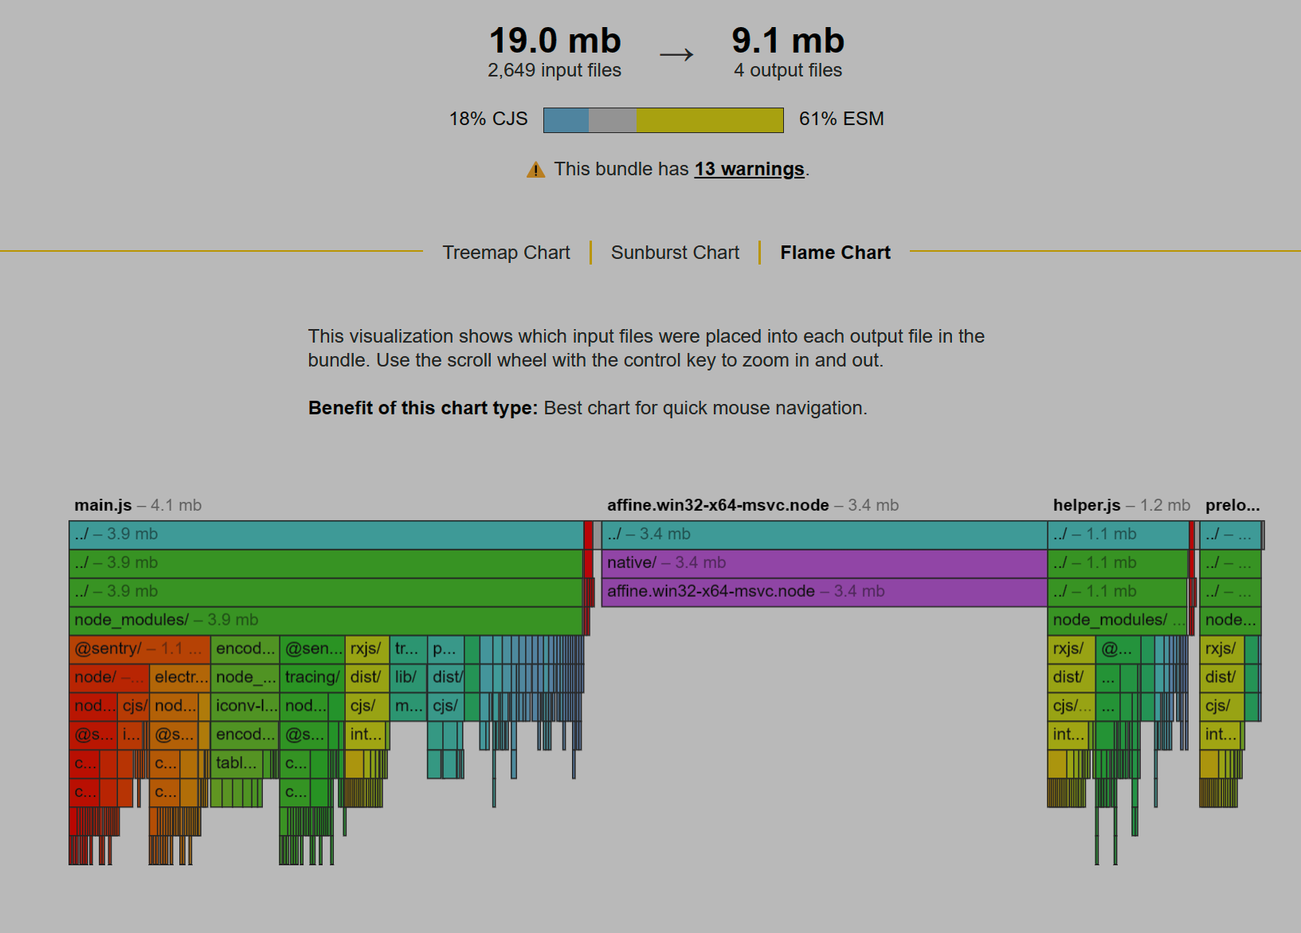This screenshot has height=933, width=1301.
Task: Select the purple native/ 3.4 mb bar
Action: (823, 563)
